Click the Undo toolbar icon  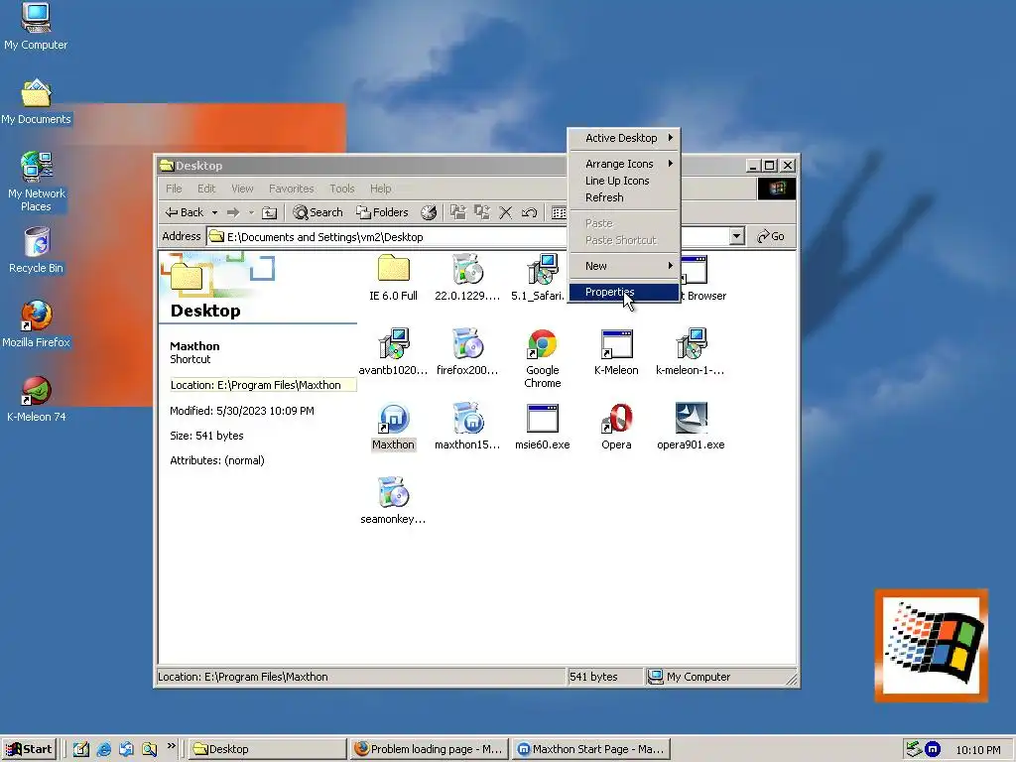[x=530, y=212]
